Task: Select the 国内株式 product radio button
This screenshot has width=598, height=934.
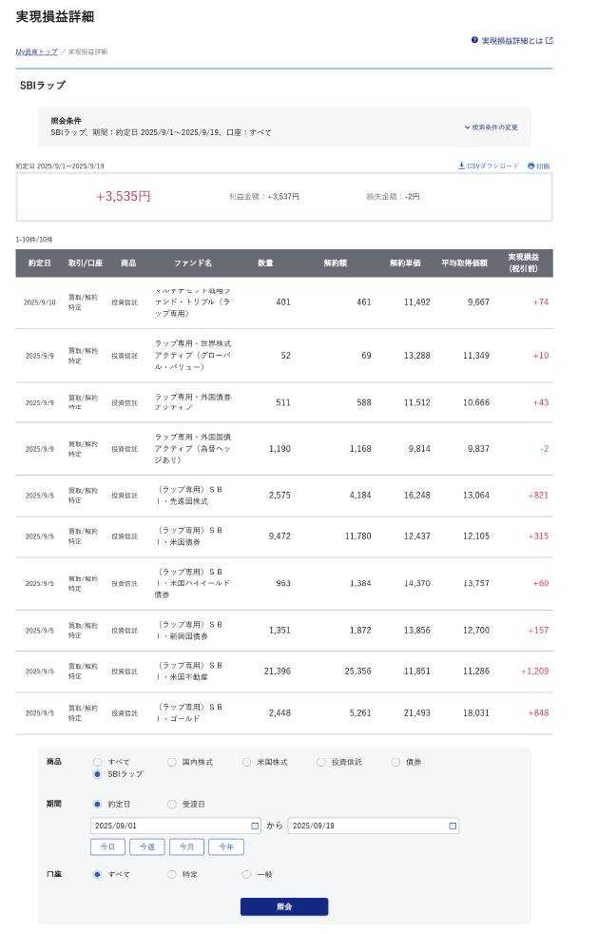Action: click(172, 762)
